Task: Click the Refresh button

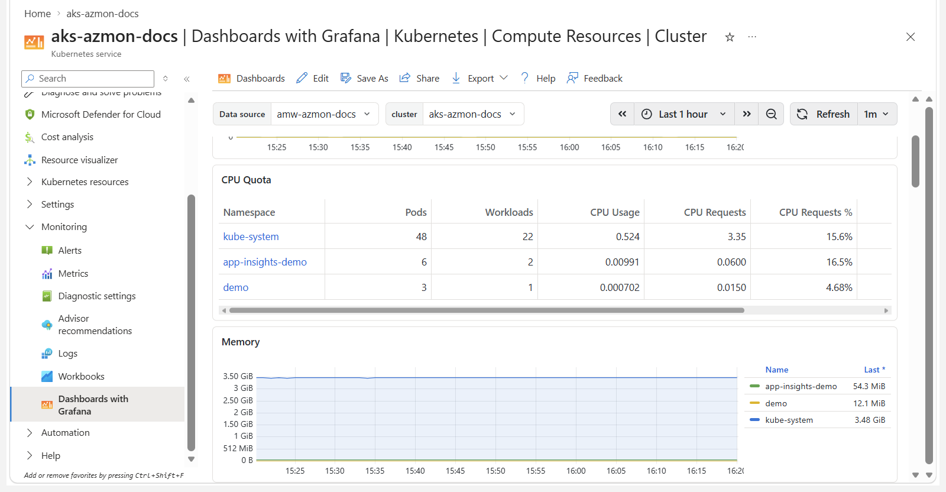Action: (824, 114)
